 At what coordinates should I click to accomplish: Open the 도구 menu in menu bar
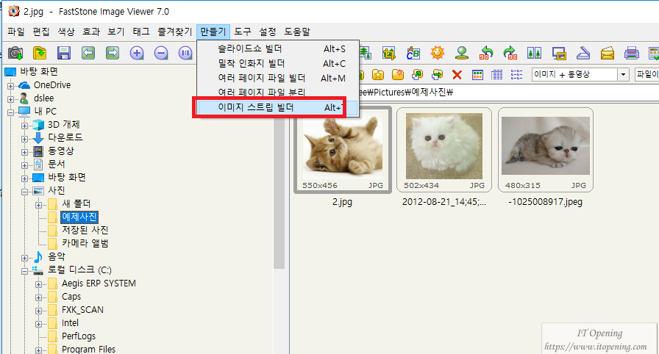point(242,32)
